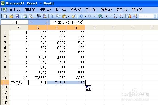Click the cell containing 中位数
The height and width of the screenshot is (105, 158).
coord(19,83)
